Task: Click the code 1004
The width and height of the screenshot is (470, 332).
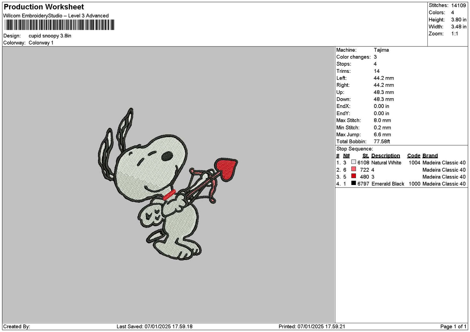Action: click(414, 163)
